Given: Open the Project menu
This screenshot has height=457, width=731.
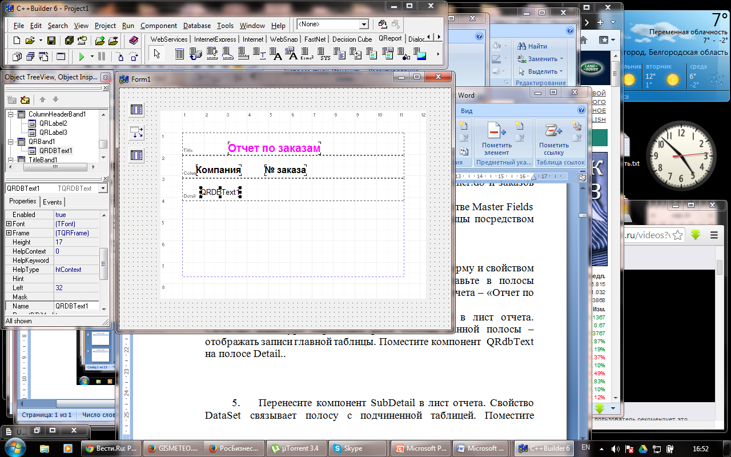Looking at the screenshot, I should pyautogui.click(x=105, y=26).
